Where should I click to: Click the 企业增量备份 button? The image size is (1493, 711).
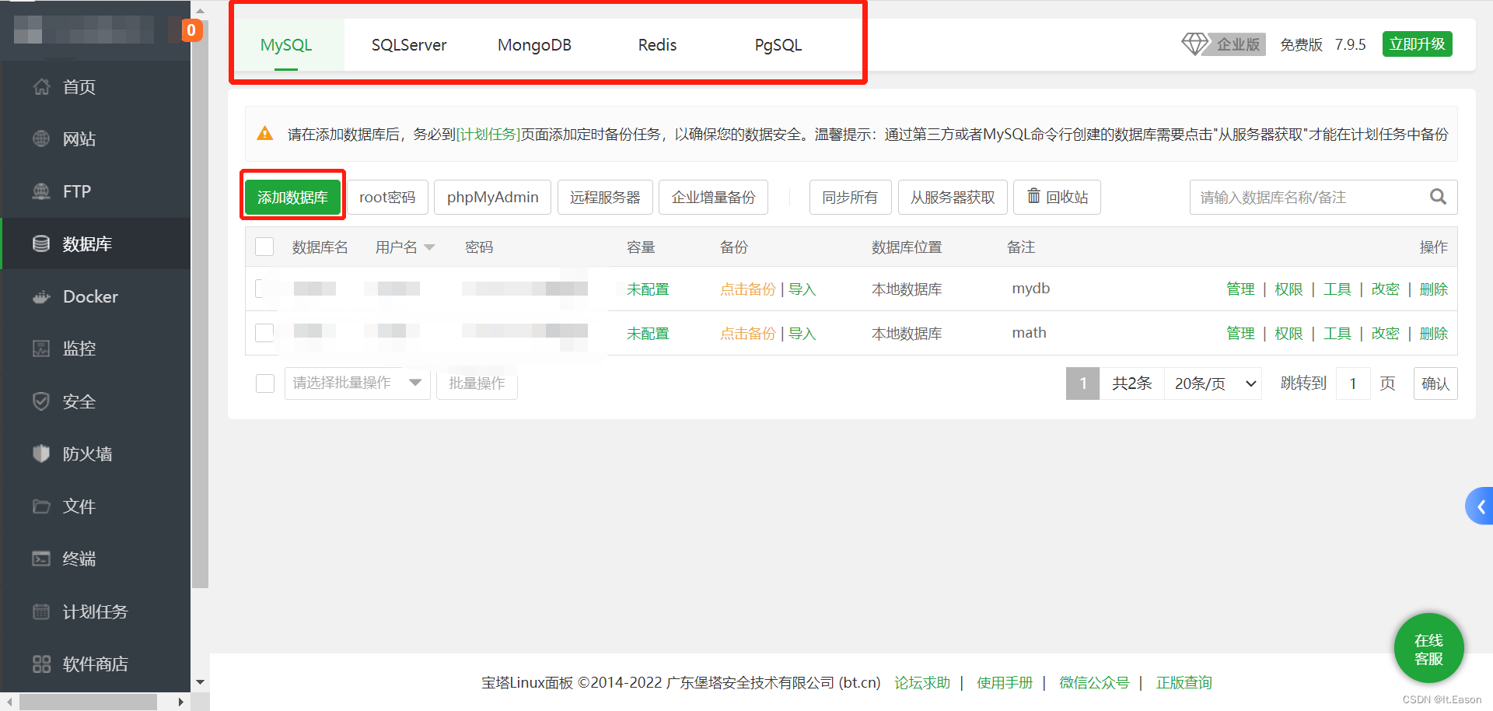click(x=713, y=198)
